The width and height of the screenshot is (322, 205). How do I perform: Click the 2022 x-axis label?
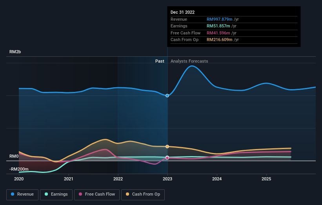click(x=118, y=179)
